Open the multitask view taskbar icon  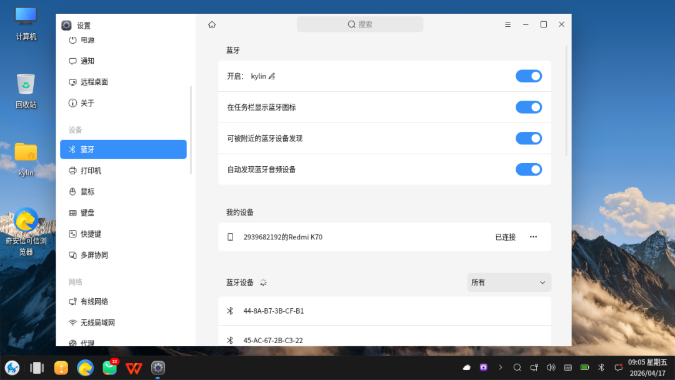coord(37,368)
